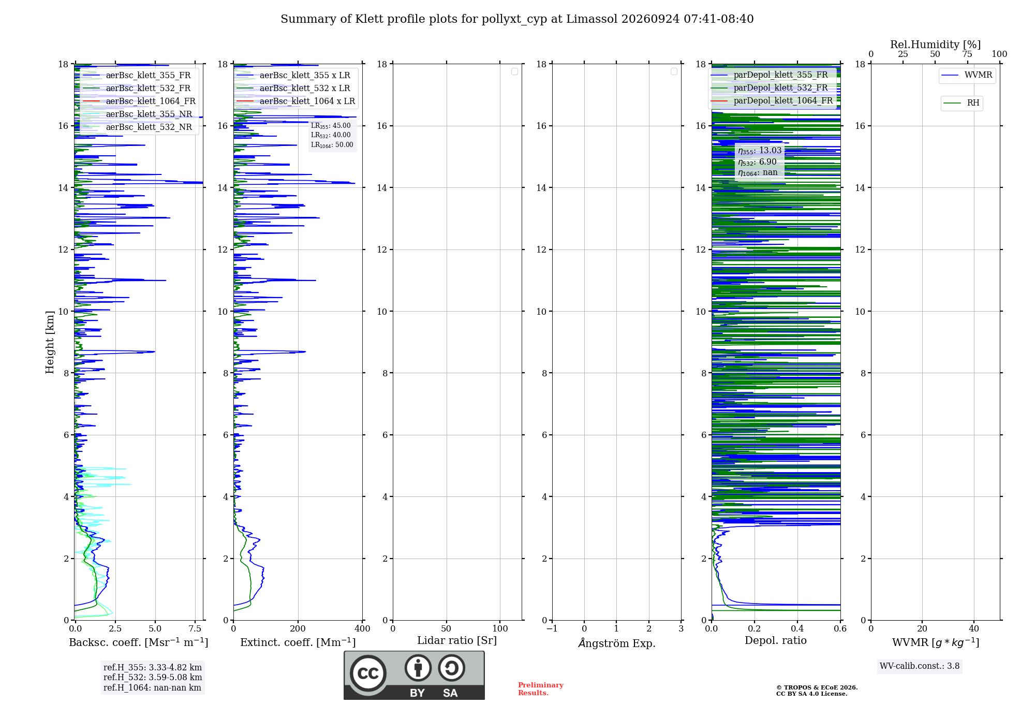Select legend entry aerBsc_klett_532 x LR
The width and height of the screenshot is (1035, 704).
293,89
